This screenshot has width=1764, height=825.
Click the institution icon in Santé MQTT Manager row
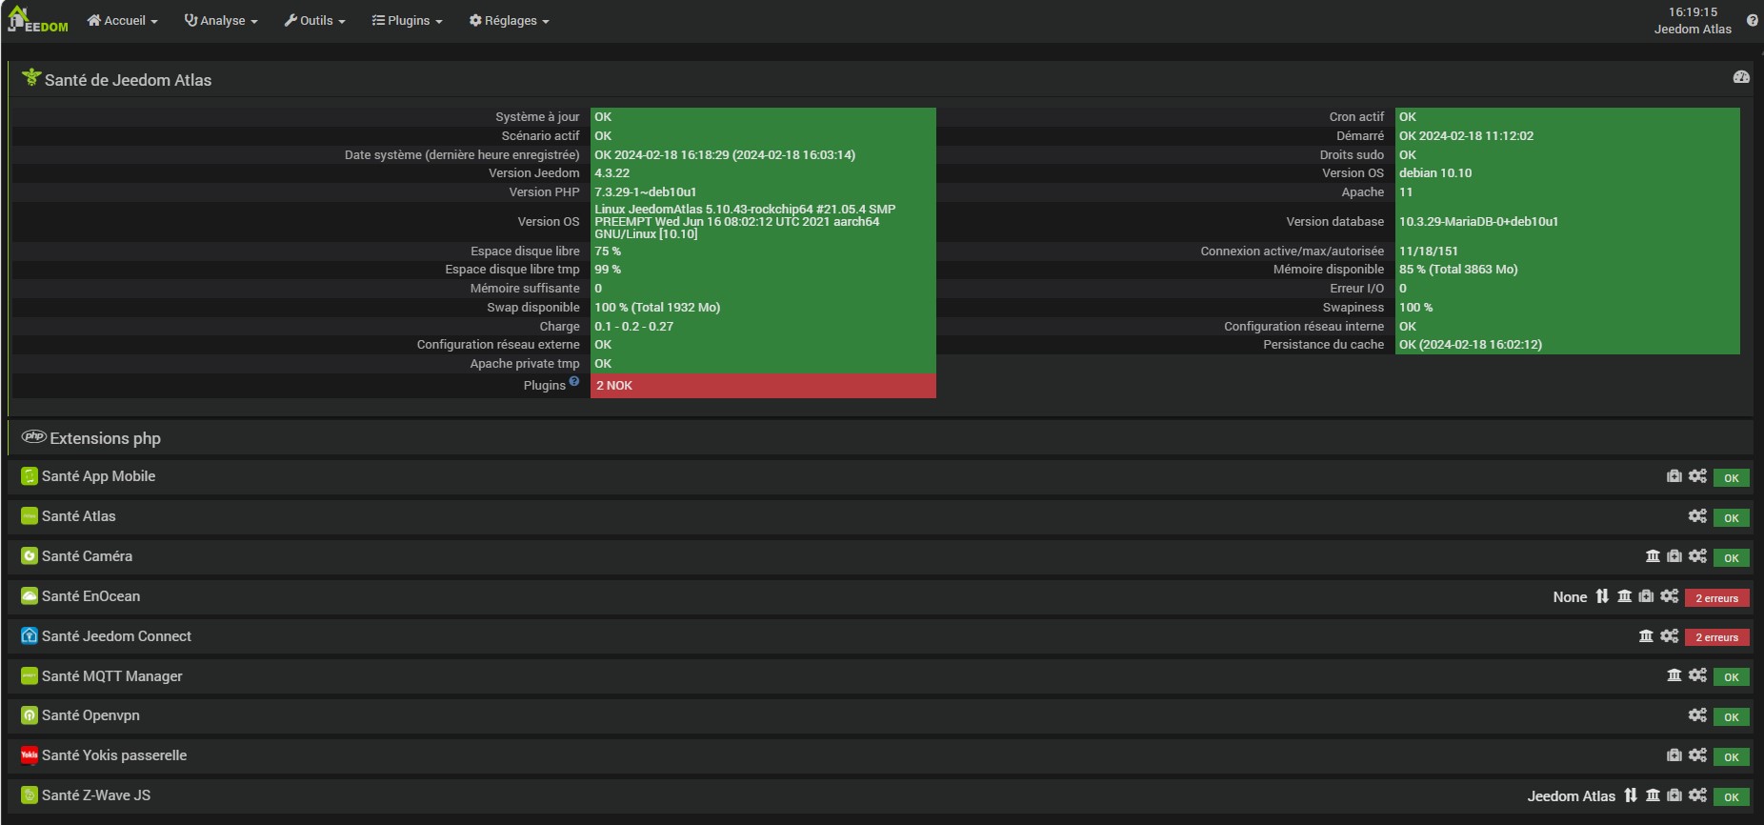[x=1674, y=675]
